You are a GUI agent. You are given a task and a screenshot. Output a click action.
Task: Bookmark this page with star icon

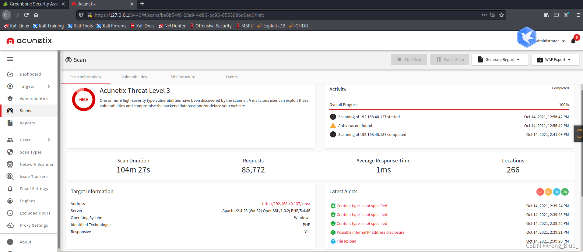(501, 15)
